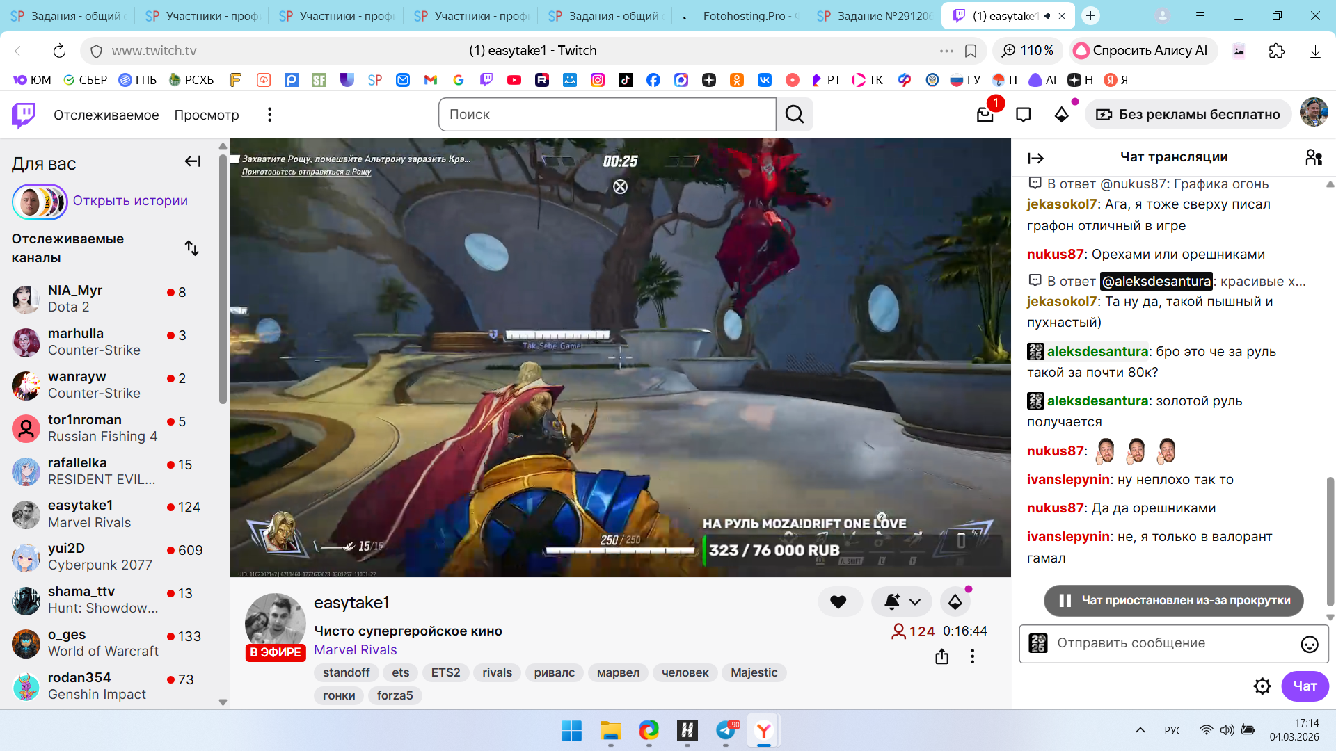Image resolution: width=1336 pixels, height=751 pixels.
Task: Open the chat settings gear icon
Action: point(1262,686)
